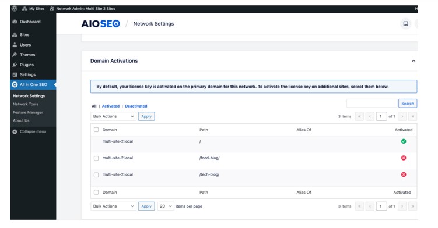Open Network Tools submenu item
The width and height of the screenshot is (438, 228).
[x=26, y=104]
